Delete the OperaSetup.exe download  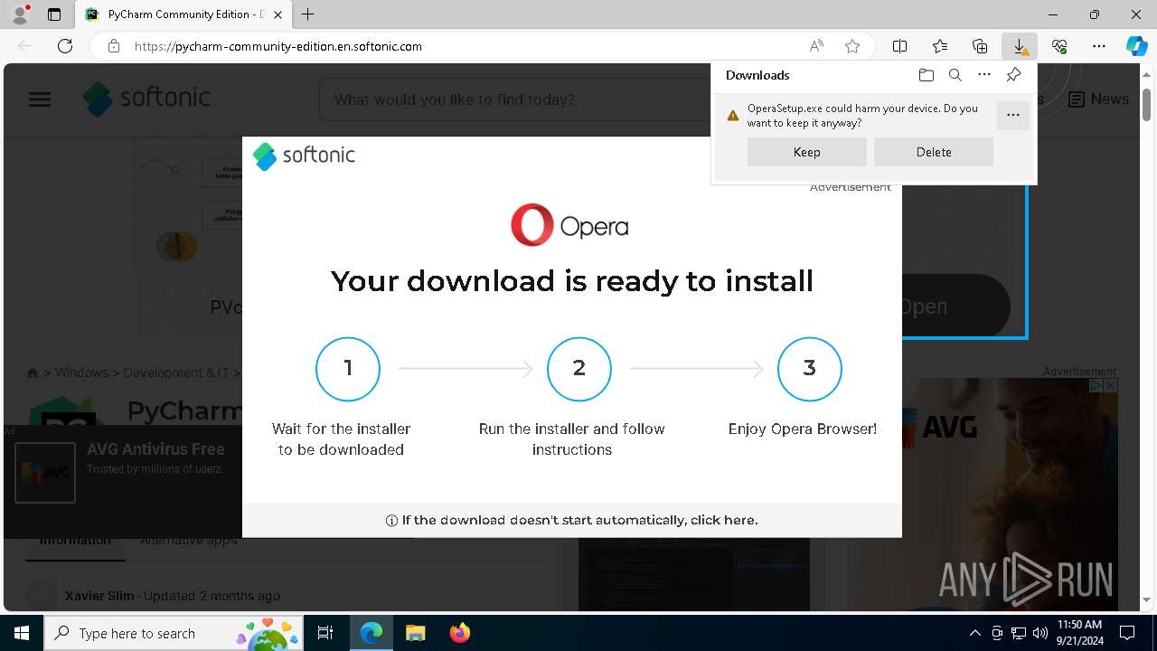(934, 152)
